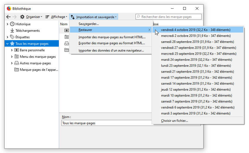249x153 pixels.
Task: Expand the Menu des marque-pages node
Action: pos(12,57)
